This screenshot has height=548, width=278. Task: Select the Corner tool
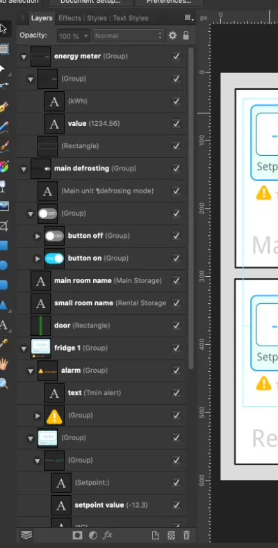(3, 86)
